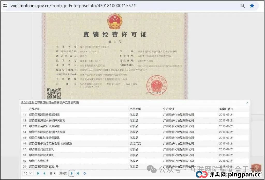Click the next page arrow in pagination
The image size is (265, 180).
[72, 173]
